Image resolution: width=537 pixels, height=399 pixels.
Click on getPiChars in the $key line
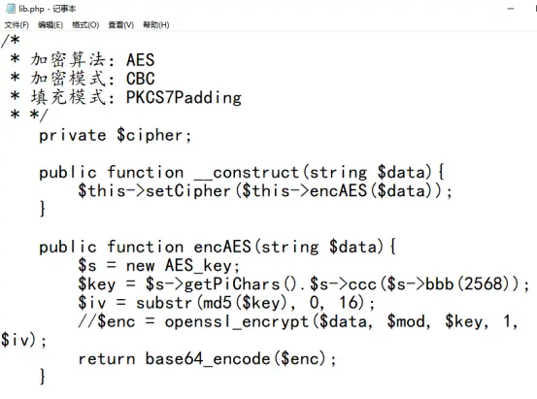pyautogui.click(x=232, y=284)
